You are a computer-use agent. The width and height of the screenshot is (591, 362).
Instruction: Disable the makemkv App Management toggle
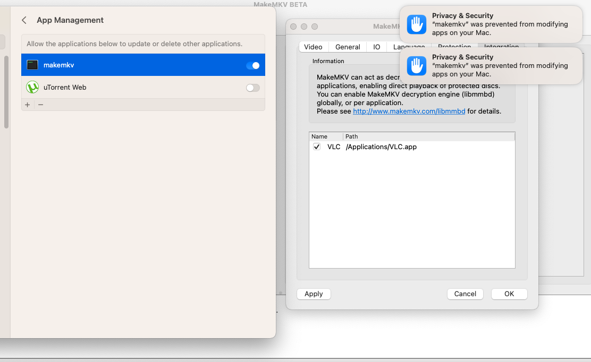[x=253, y=65]
